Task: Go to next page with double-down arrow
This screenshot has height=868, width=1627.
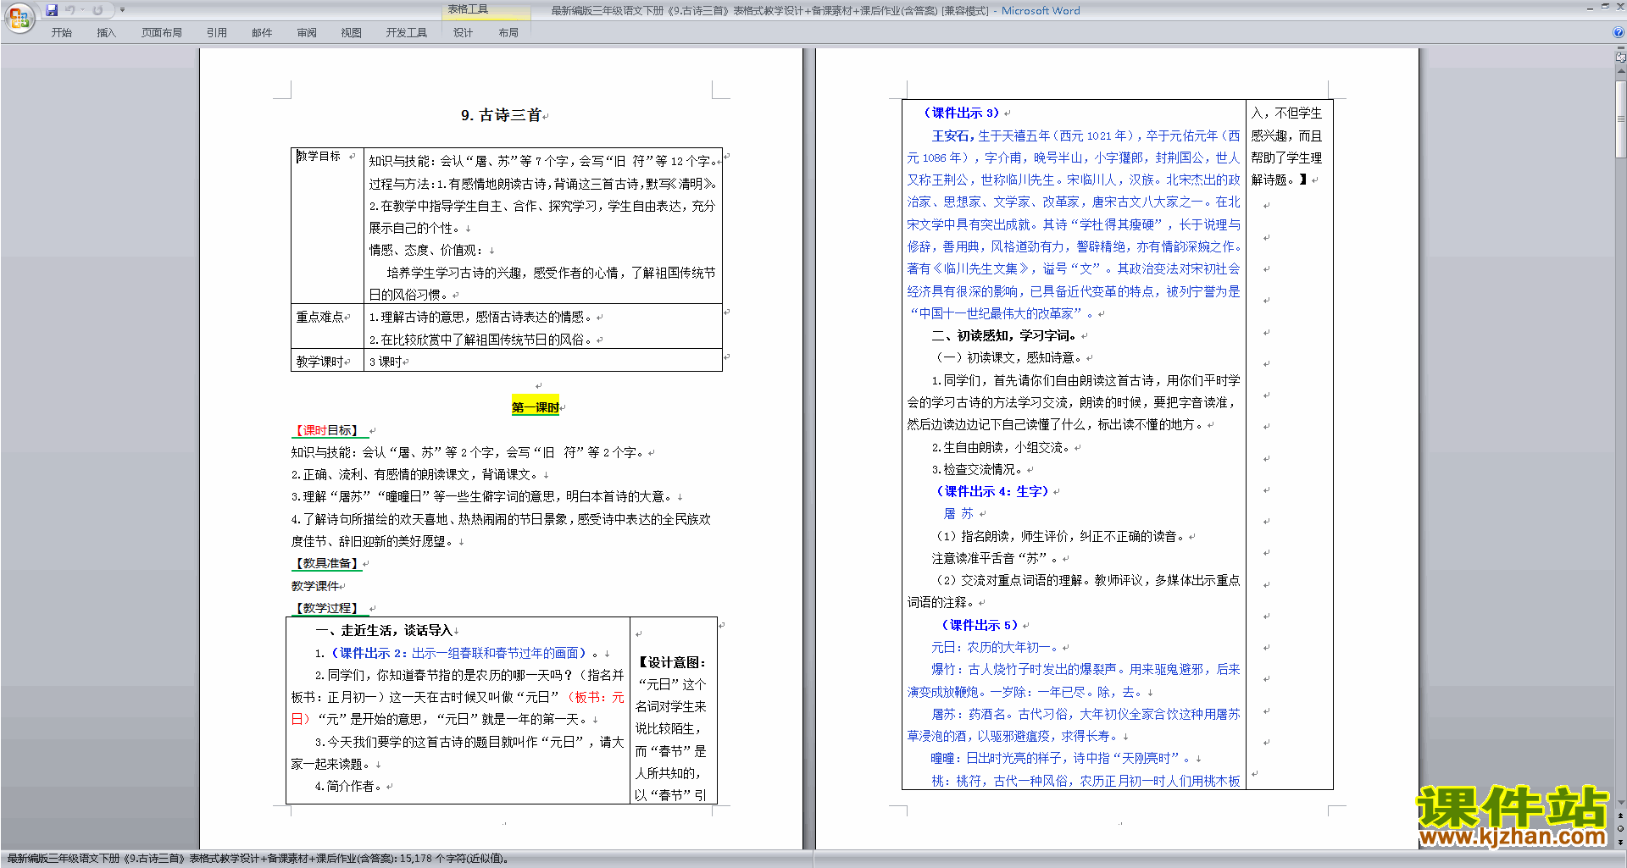Action: coord(1621,842)
